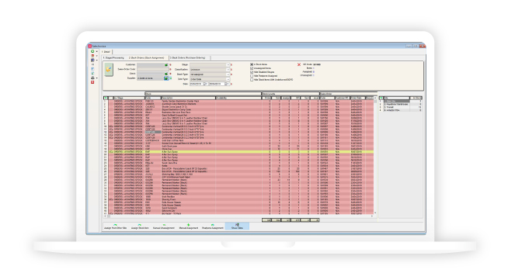Screen dimensions: 508x280
Task: Sort by the Description column header
Action: (x=188, y=98)
